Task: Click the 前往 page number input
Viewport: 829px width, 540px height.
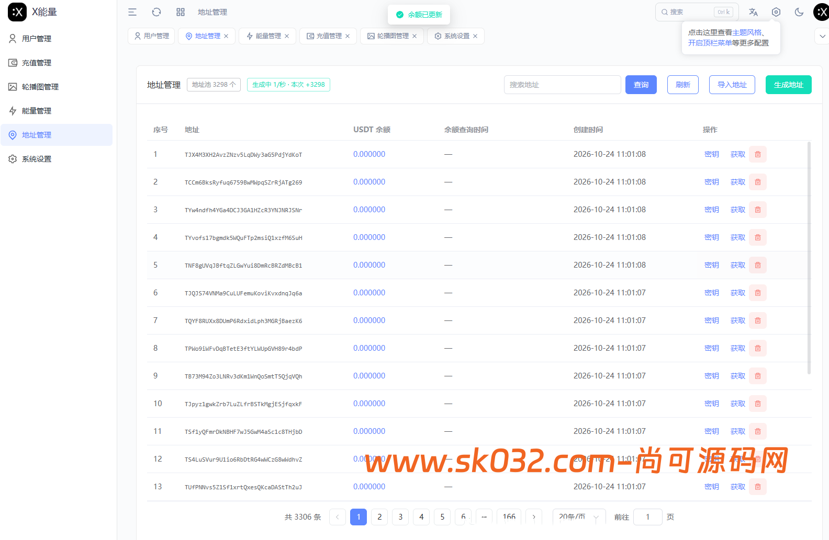Action: point(648,517)
